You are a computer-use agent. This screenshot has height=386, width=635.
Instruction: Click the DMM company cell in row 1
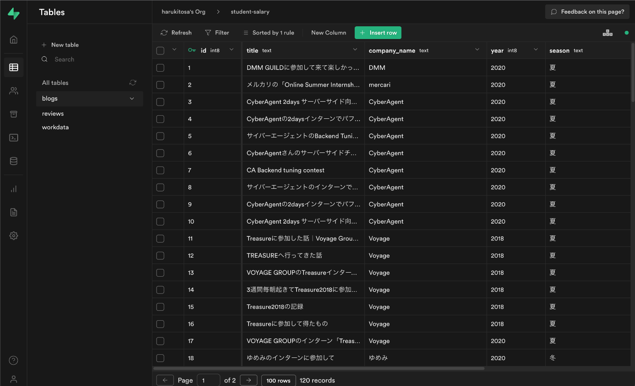426,68
